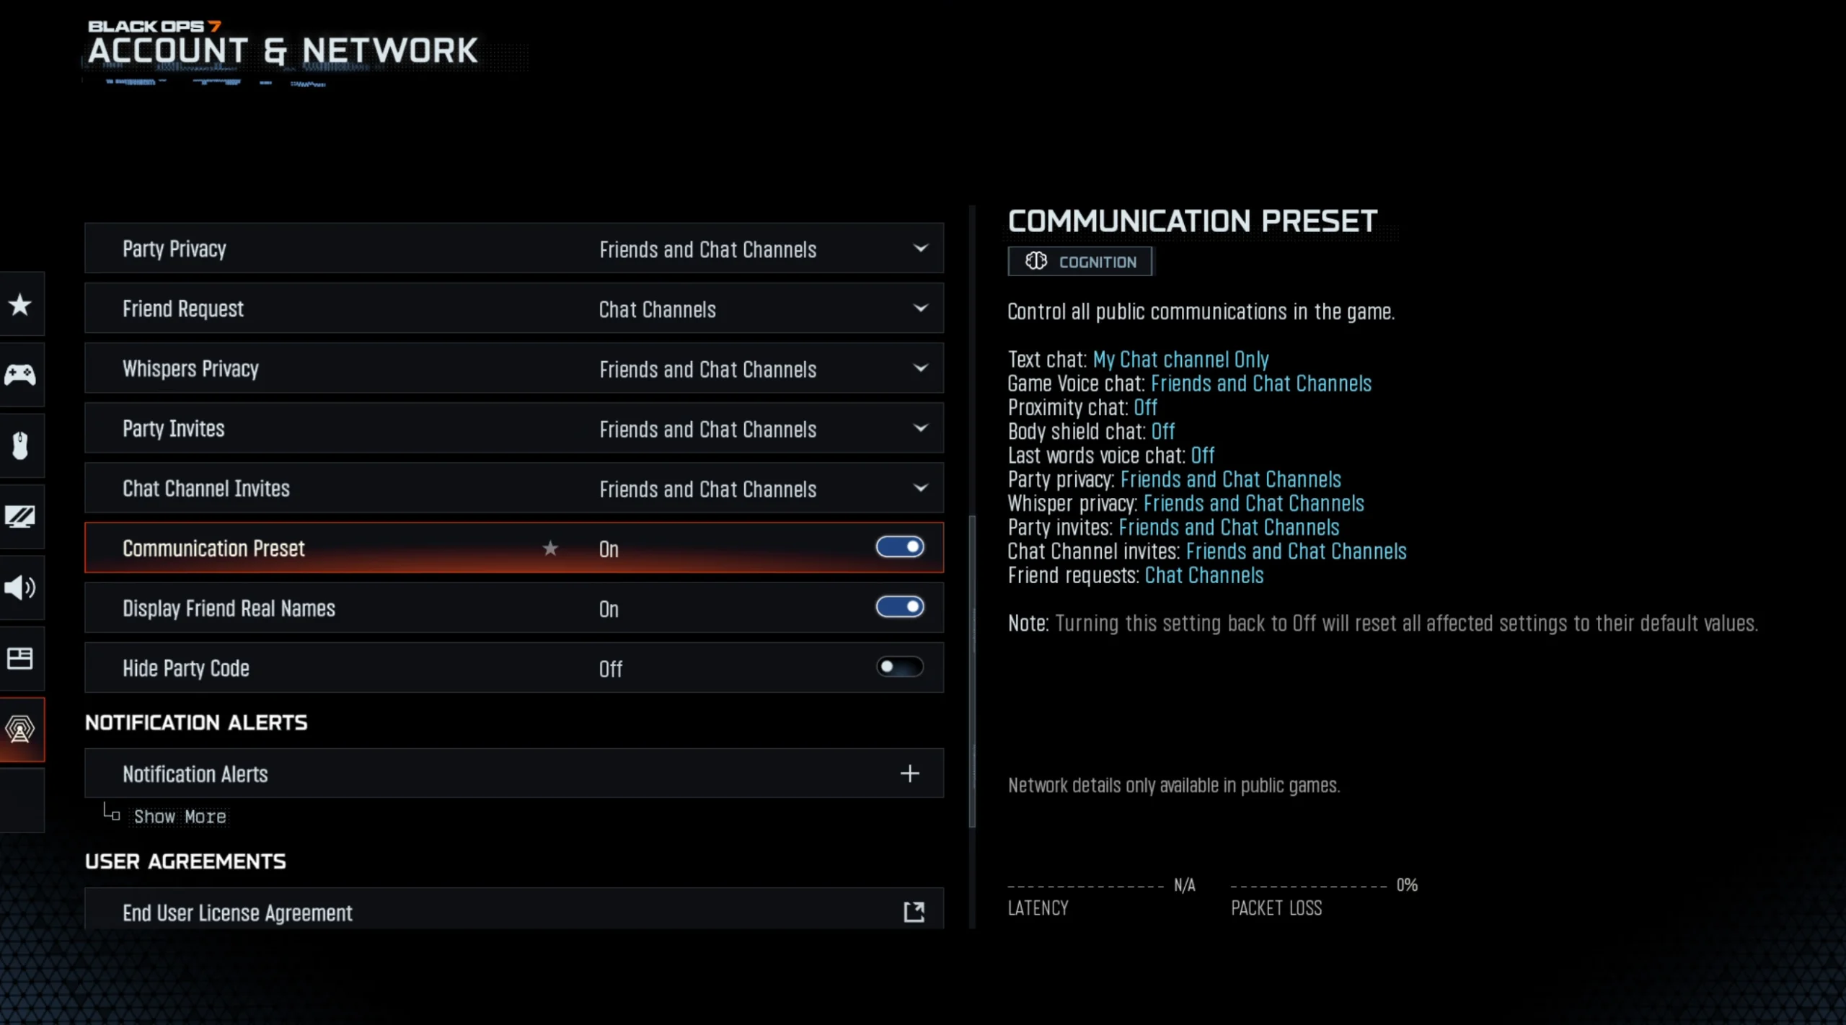Screen dimensions: 1846x1025
Task: Click the USER AGREEMENTS section header
Action: (x=185, y=861)
